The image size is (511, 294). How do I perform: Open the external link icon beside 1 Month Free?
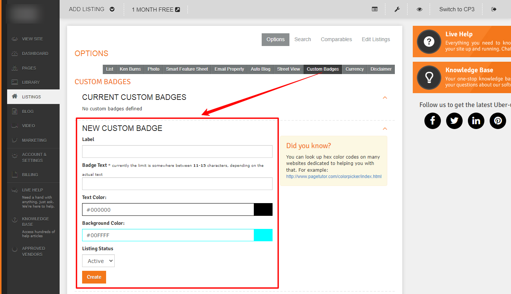click(178, 10)
